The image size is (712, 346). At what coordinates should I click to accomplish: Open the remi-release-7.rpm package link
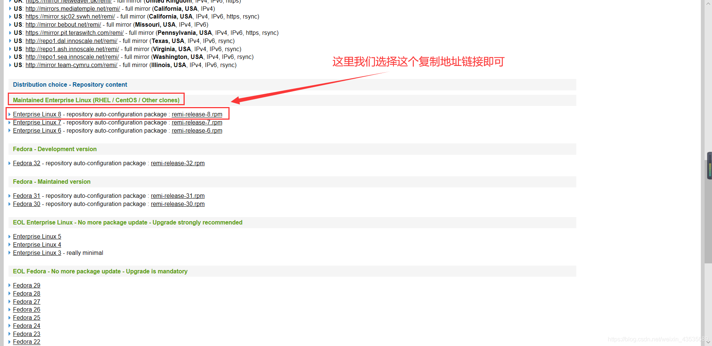coord(197,123)
